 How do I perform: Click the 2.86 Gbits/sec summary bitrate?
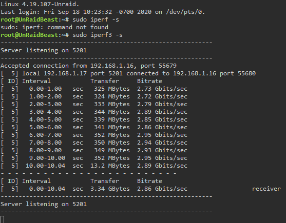(162, 189)
